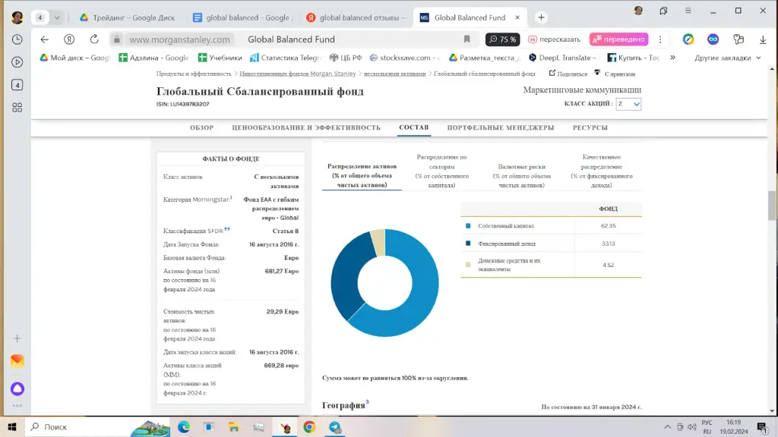Open the share class dropdown
Screen dimensions: 778x437
628,104
